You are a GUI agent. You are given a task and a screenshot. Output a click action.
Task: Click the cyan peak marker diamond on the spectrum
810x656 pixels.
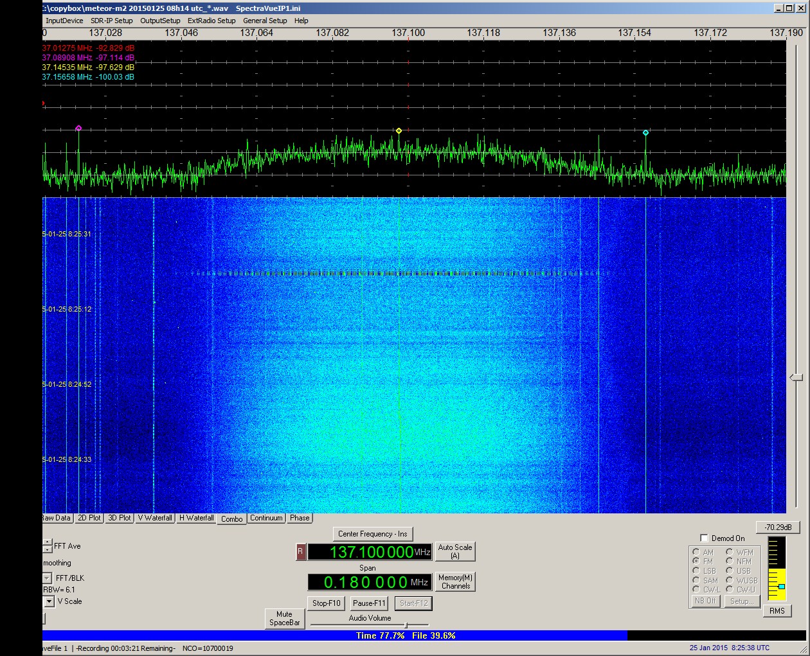(x=645, y=133)
